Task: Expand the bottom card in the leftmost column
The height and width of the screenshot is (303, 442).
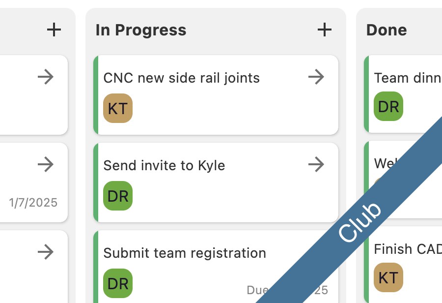Action: coord(47,252)
